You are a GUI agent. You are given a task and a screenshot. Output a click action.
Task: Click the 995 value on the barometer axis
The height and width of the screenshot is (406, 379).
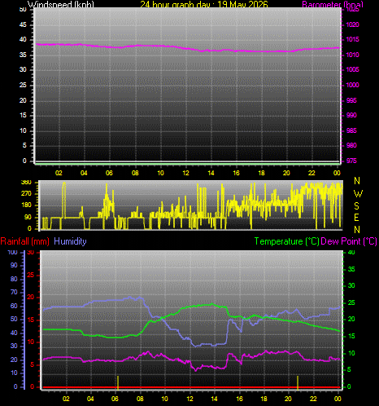point(351,100)
